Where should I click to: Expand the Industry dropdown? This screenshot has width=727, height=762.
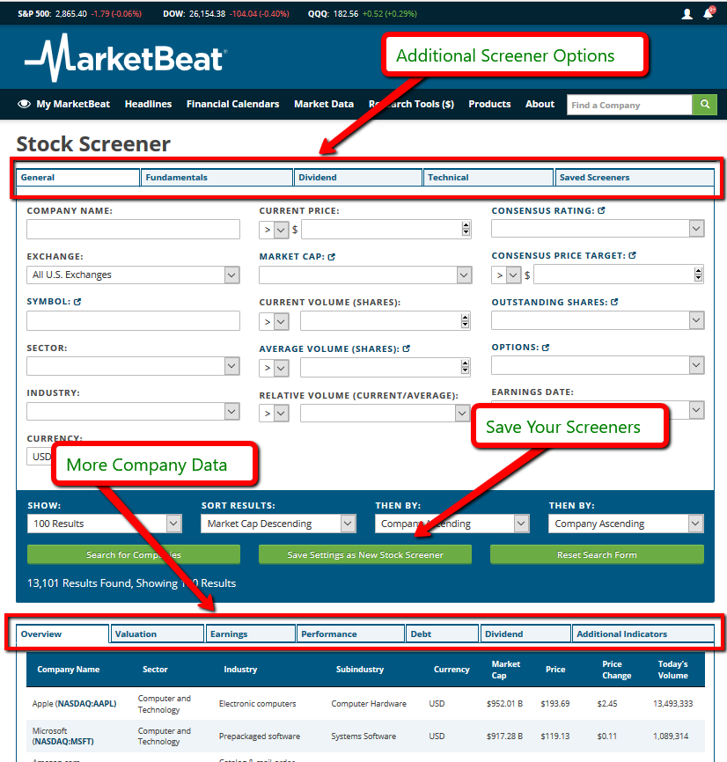133,412
